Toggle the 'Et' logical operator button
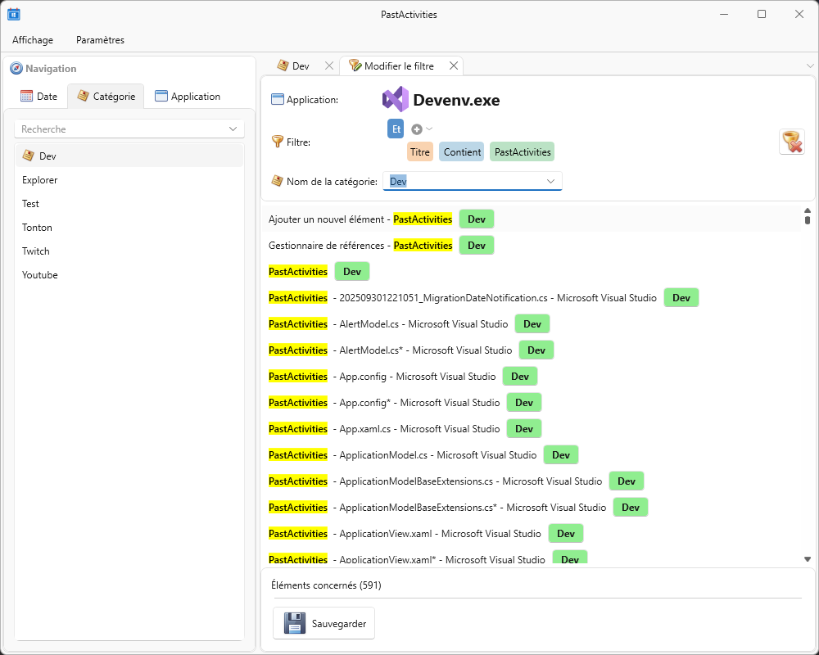This screenshot has width=819, height=655. tap(396, 129)
